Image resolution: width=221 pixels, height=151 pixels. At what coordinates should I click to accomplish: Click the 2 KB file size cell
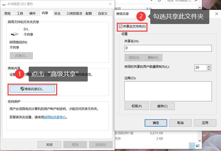click(x=160, y=139)
